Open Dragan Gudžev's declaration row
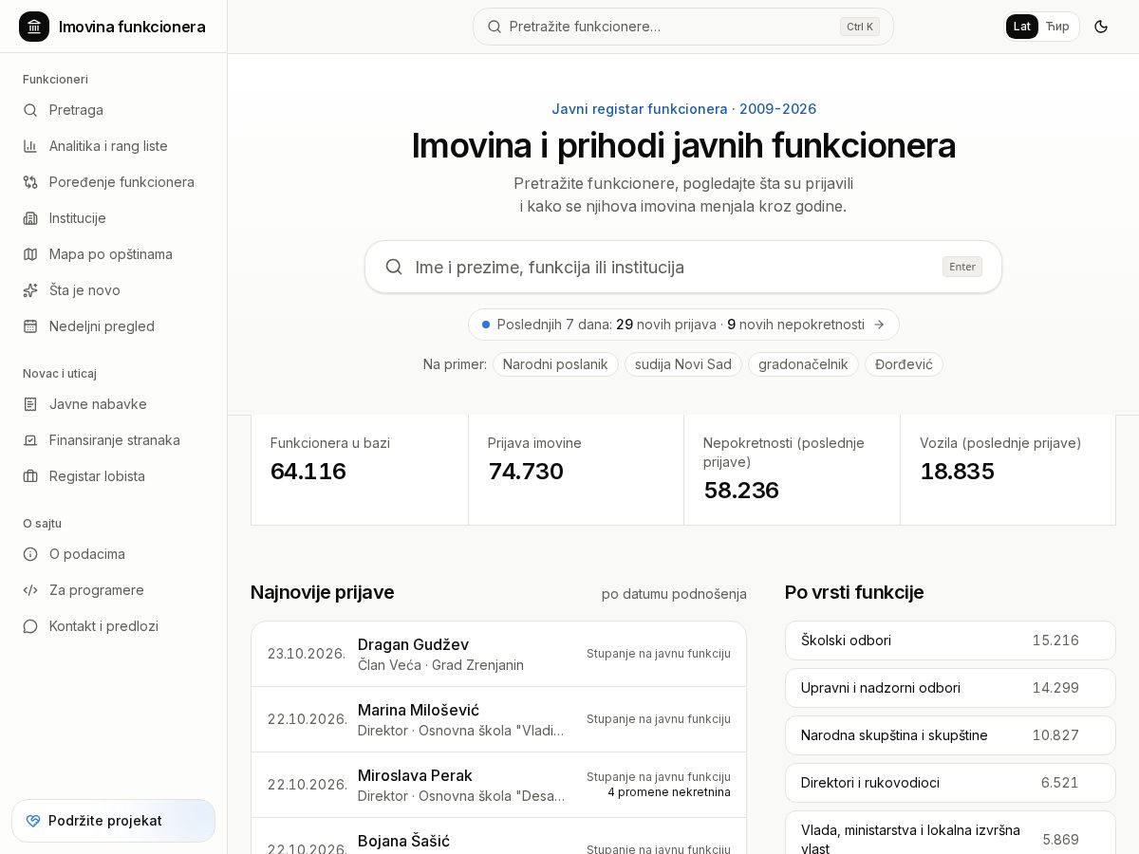Viewport: 1139px width, 854px height. tap(499, 654)
